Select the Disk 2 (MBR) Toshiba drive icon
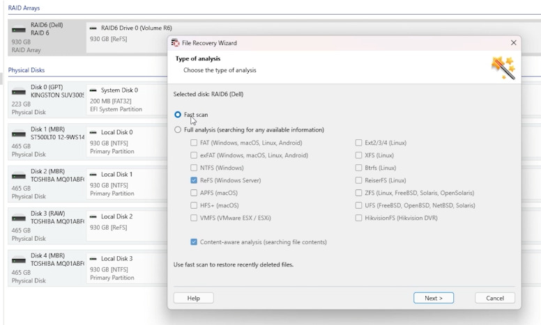541x325 pixels. tap(19, 176)
